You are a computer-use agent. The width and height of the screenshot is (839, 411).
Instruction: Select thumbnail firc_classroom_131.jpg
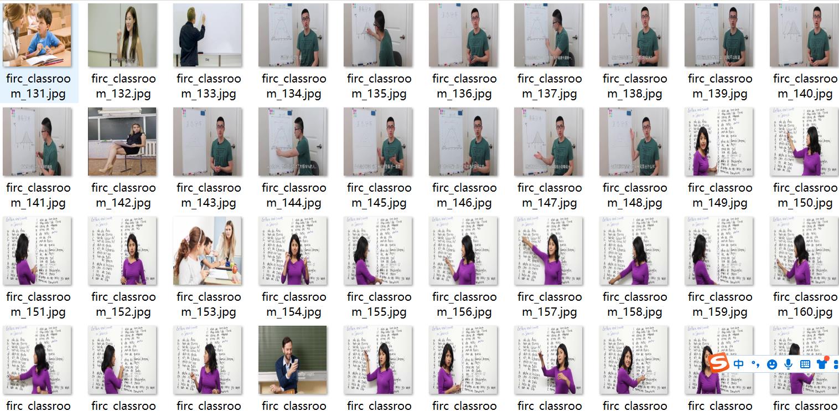coord(37,35)
